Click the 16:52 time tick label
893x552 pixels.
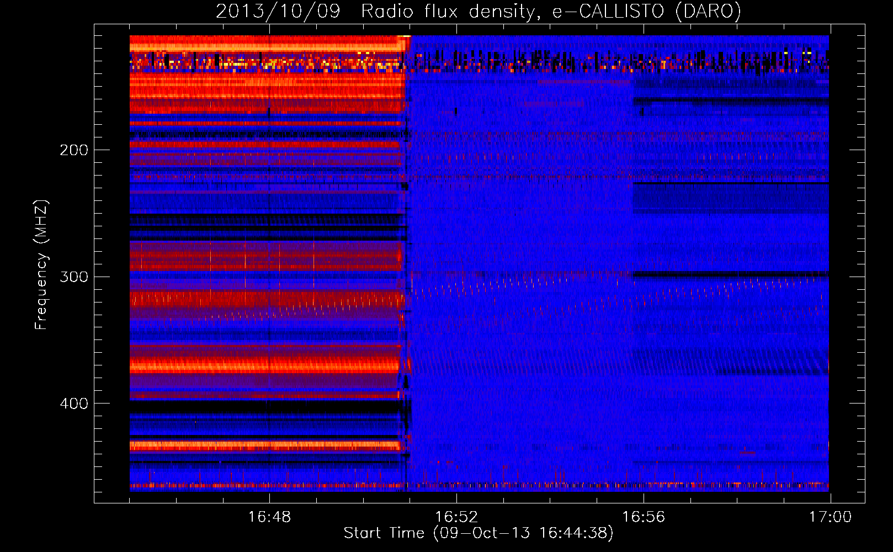[456, 517]
